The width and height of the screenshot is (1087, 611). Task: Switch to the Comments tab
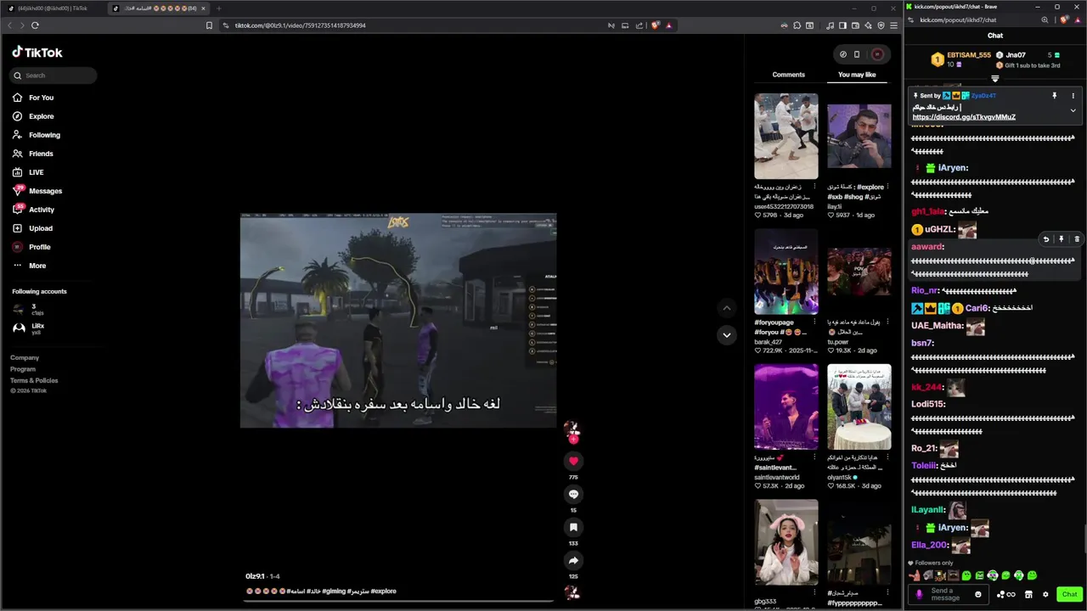(x=788, y=75)
